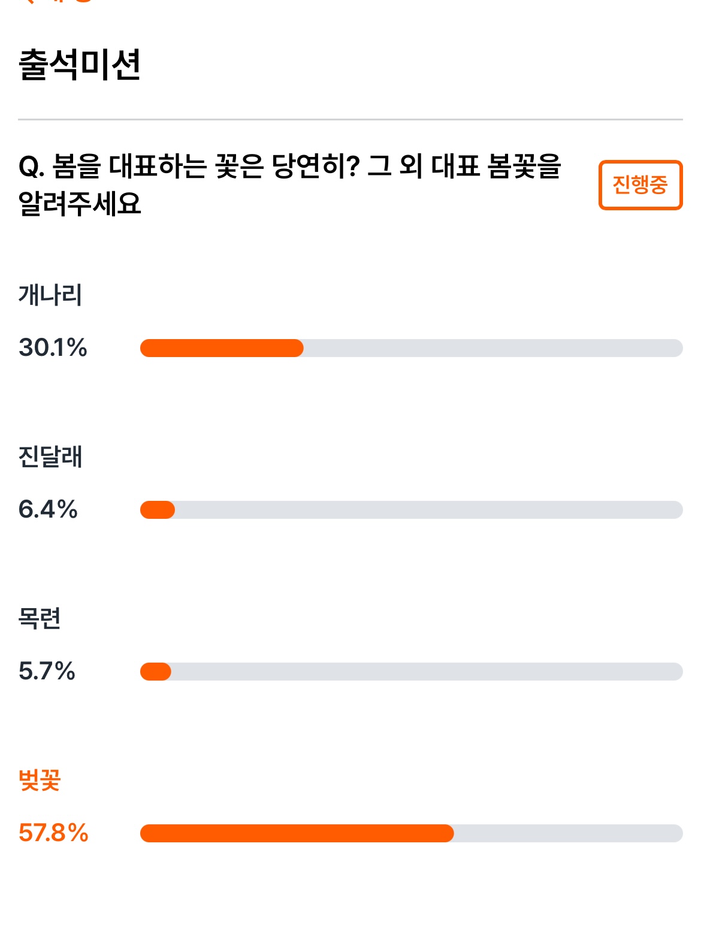Screen dimensions: 701x928
Task: Click the 5.7% result value
Action: tap(47, 671)
